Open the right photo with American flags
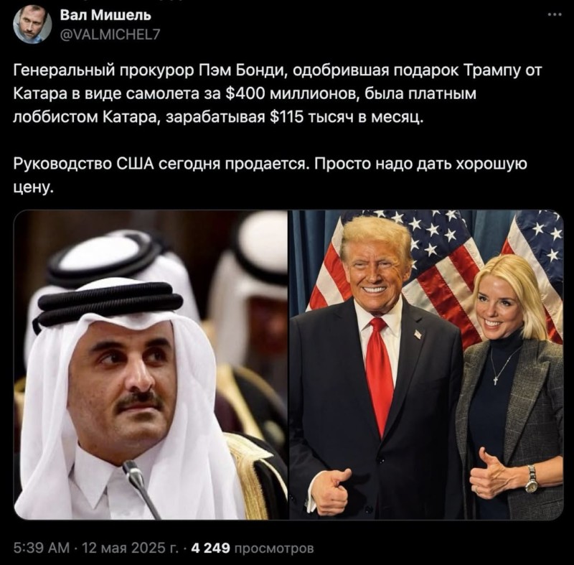The height and width of the screenshot is (565, 574). pos(426,365)
